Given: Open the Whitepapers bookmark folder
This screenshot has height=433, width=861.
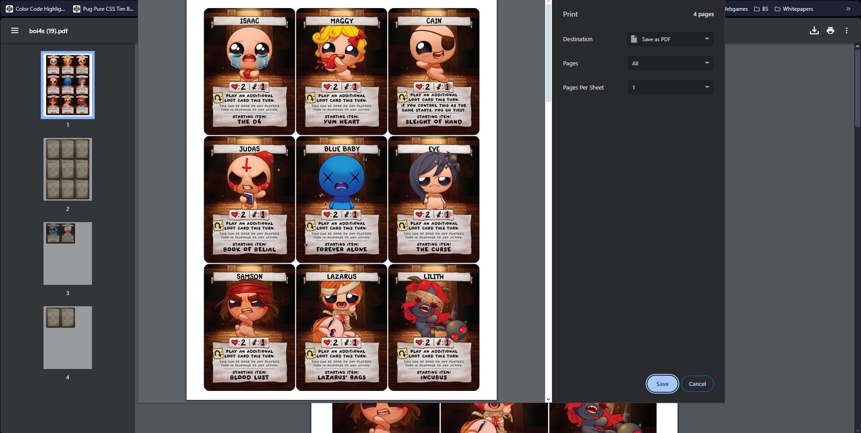Looking at the screenshot, I should pos(794,9).
